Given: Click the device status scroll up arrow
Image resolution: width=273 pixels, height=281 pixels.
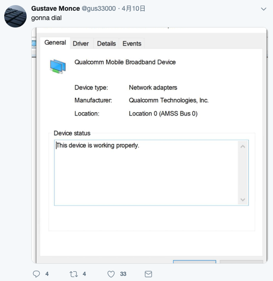Looking at the screenshot, I should coord(243,147).
